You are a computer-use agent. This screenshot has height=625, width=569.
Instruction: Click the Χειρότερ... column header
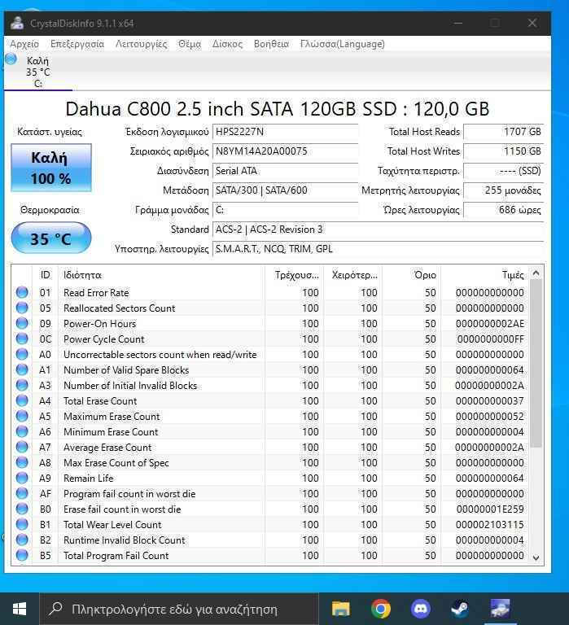point(352,275)
